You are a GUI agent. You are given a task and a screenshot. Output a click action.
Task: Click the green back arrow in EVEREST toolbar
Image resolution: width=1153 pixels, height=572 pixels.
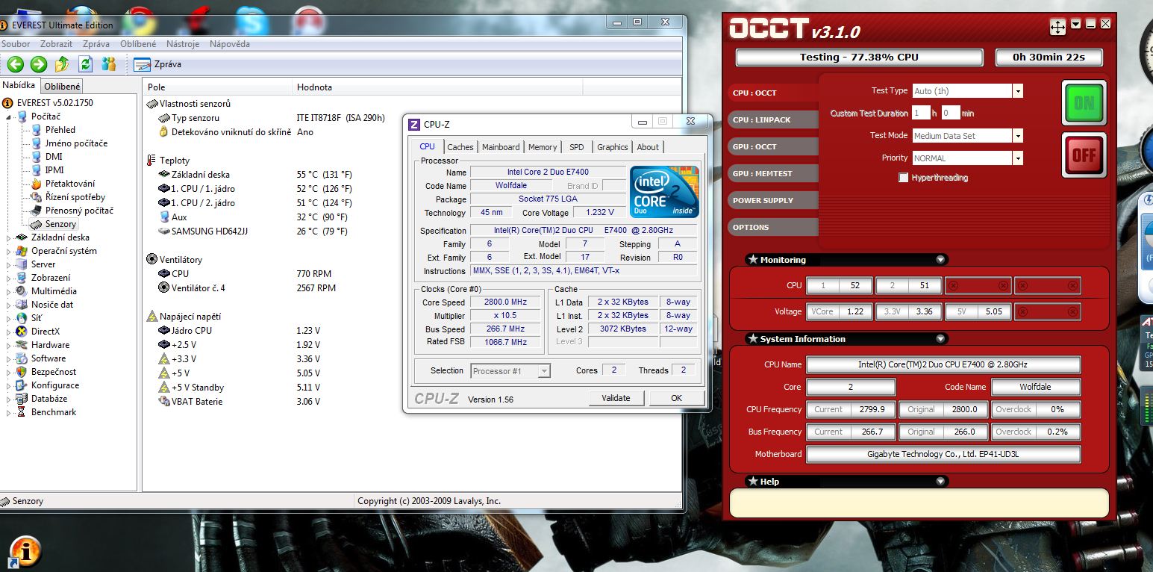[15, 64]
